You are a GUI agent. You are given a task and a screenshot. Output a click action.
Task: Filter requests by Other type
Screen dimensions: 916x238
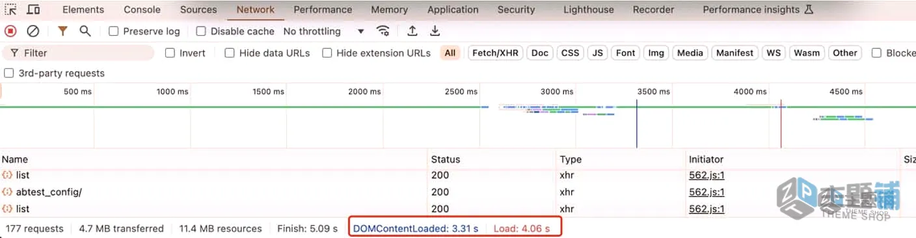845,53
